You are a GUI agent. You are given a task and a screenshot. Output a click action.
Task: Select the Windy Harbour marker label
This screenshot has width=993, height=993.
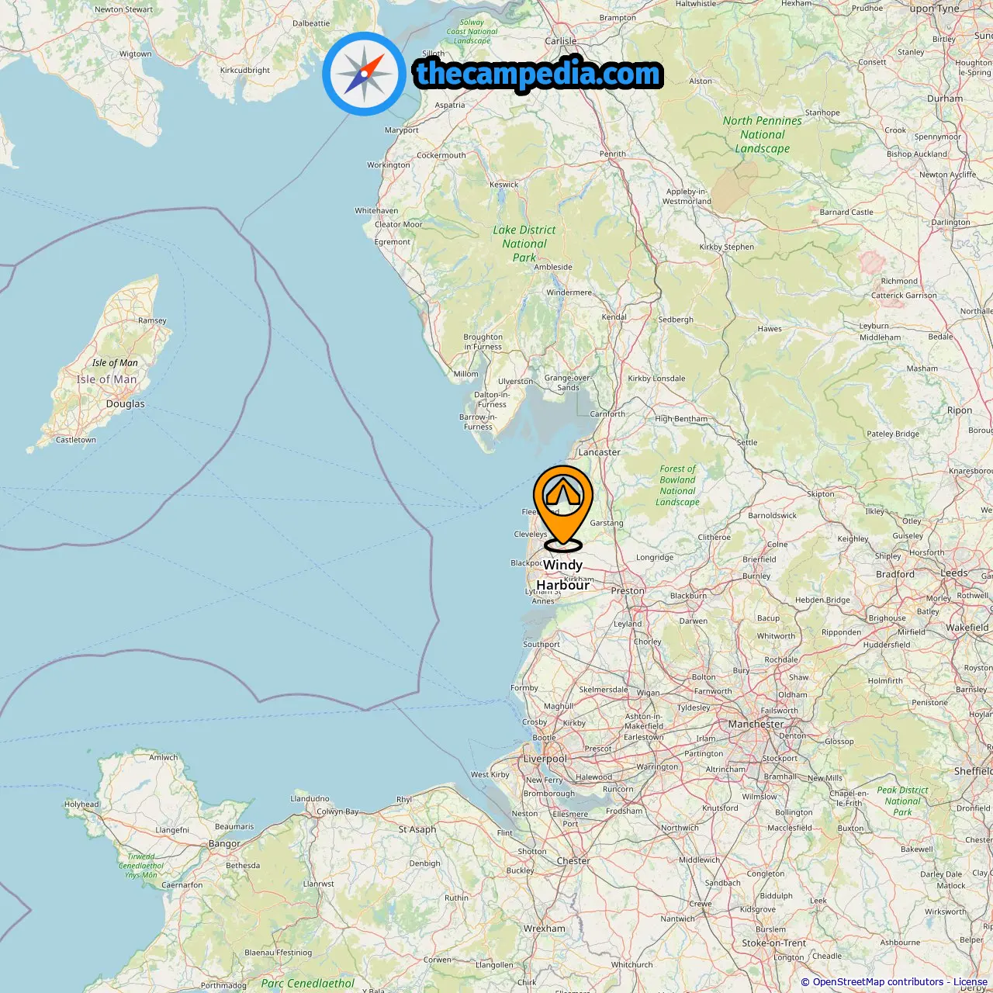563,575
